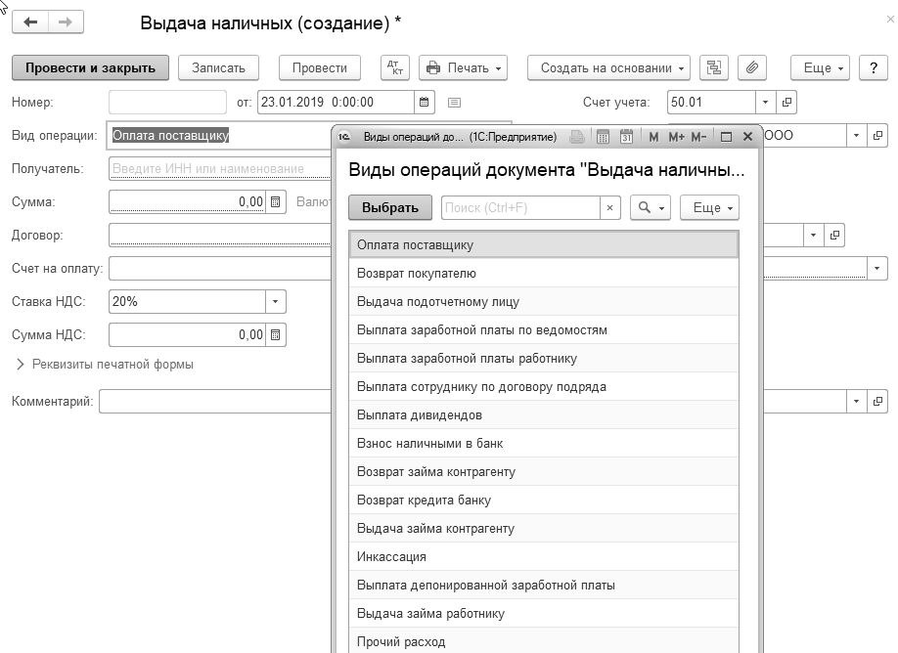Select Выплата заработной платы работнику
898x653 pixels.
pyautogui.click(x=544, y=358)
